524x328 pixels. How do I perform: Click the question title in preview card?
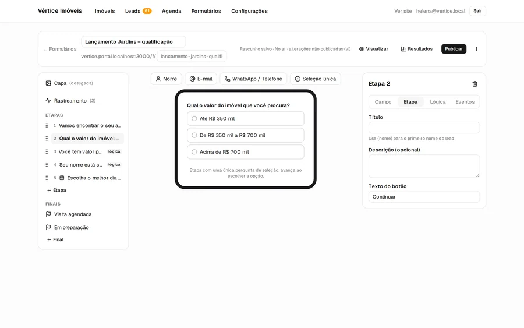[238, 105]
